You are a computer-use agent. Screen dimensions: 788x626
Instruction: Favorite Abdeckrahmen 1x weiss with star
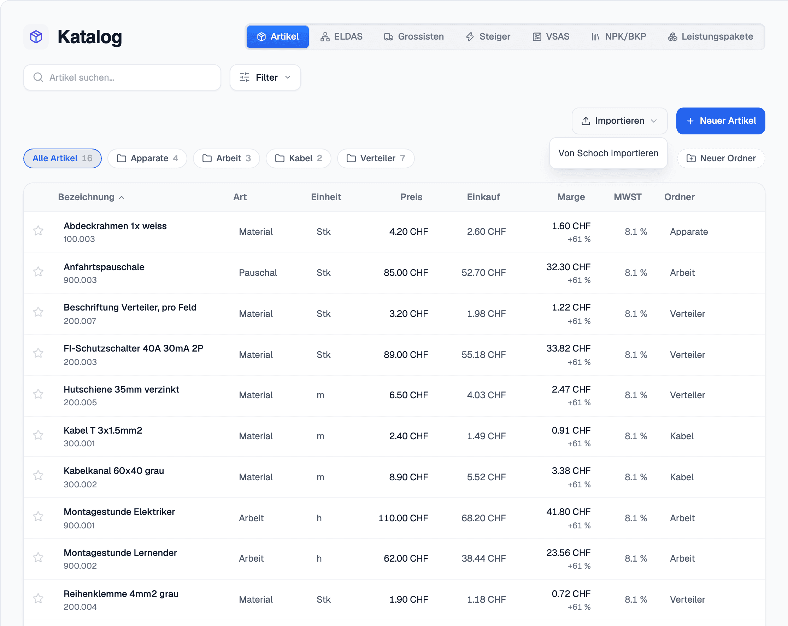pos(39,231)
